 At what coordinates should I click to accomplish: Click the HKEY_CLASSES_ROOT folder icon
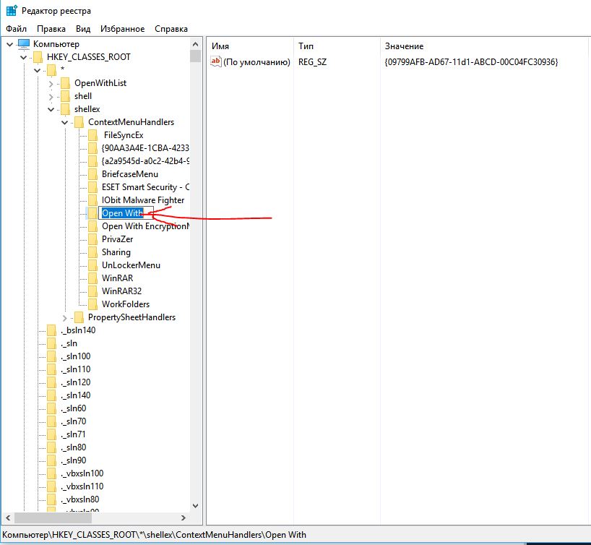[x=38, y=57]
